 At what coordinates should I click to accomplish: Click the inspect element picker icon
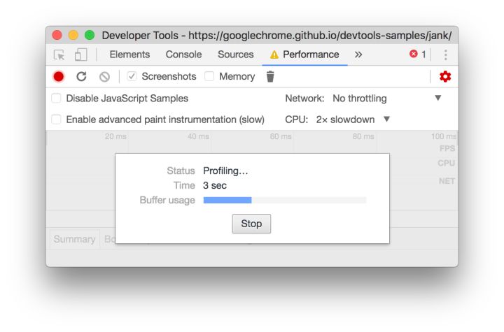pyautogui.click(x=59, y=55)
